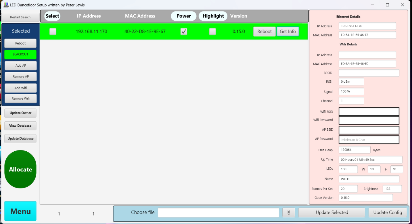Screen dimensions: 412x224
Task: Focus the BSSID field
Action: coord(369,73)
